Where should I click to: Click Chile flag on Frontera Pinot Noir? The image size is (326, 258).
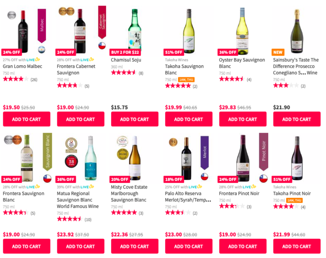click(264, 178)
